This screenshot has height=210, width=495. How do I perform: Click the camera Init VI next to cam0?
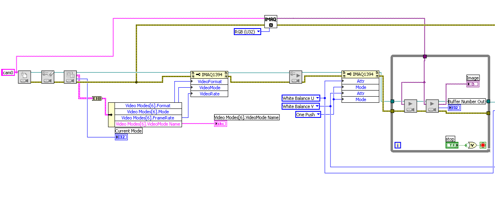24,77
